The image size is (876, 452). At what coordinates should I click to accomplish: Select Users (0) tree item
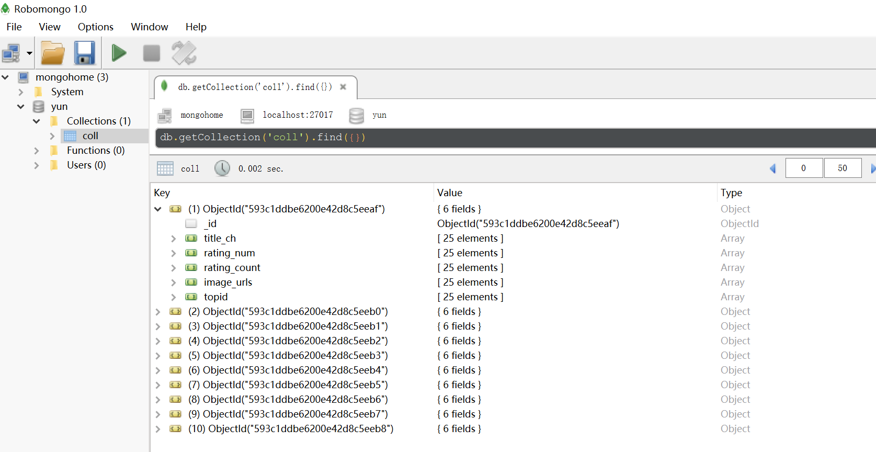coord(86,165)
